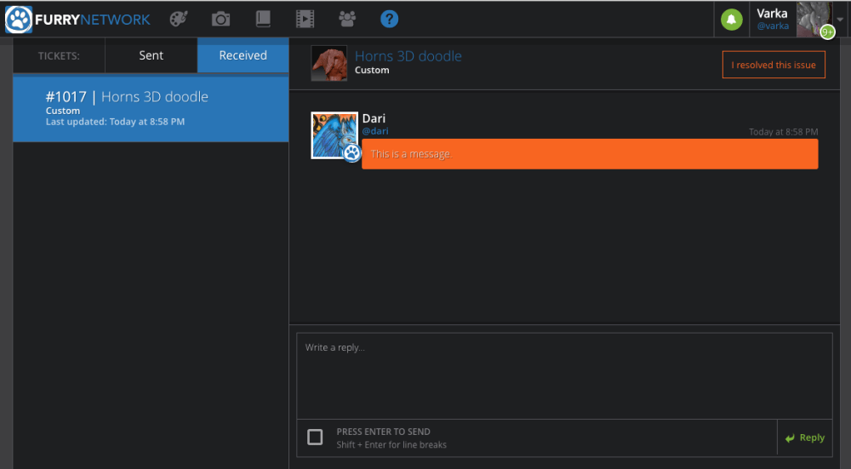Open the community people section
This screenshot has height=469, width=851.
coord(347,19)
